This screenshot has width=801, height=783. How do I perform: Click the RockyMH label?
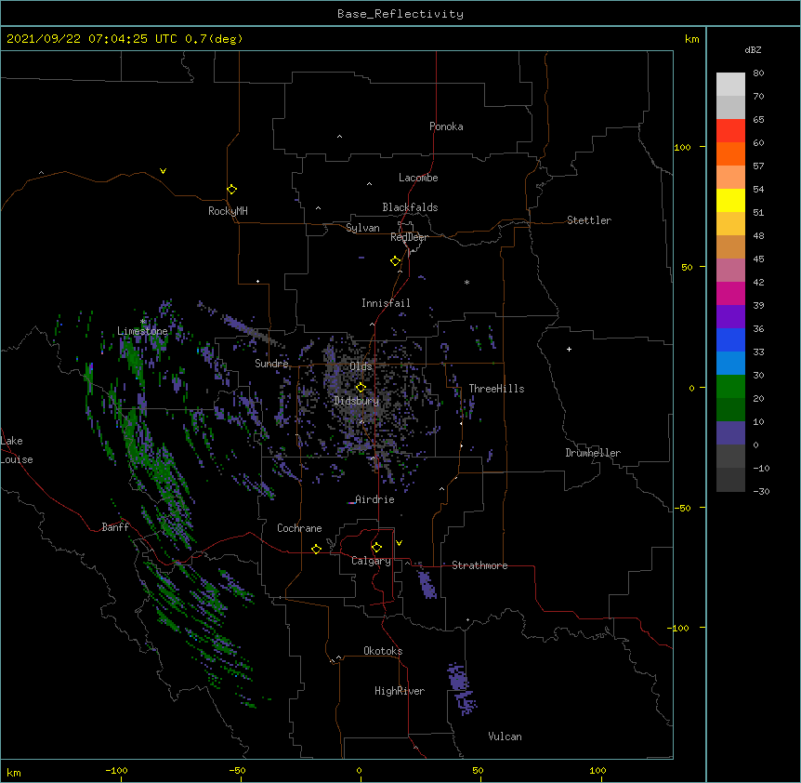tap(228, 211)
